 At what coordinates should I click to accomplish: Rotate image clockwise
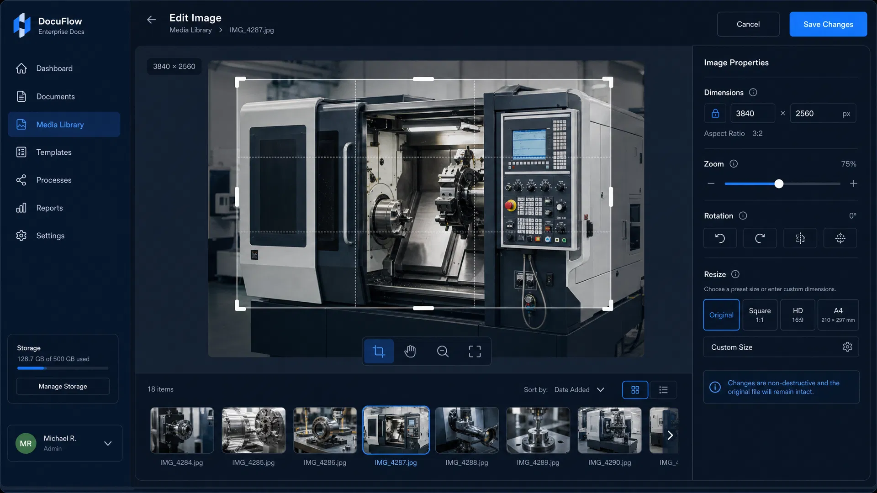point(760,238)
